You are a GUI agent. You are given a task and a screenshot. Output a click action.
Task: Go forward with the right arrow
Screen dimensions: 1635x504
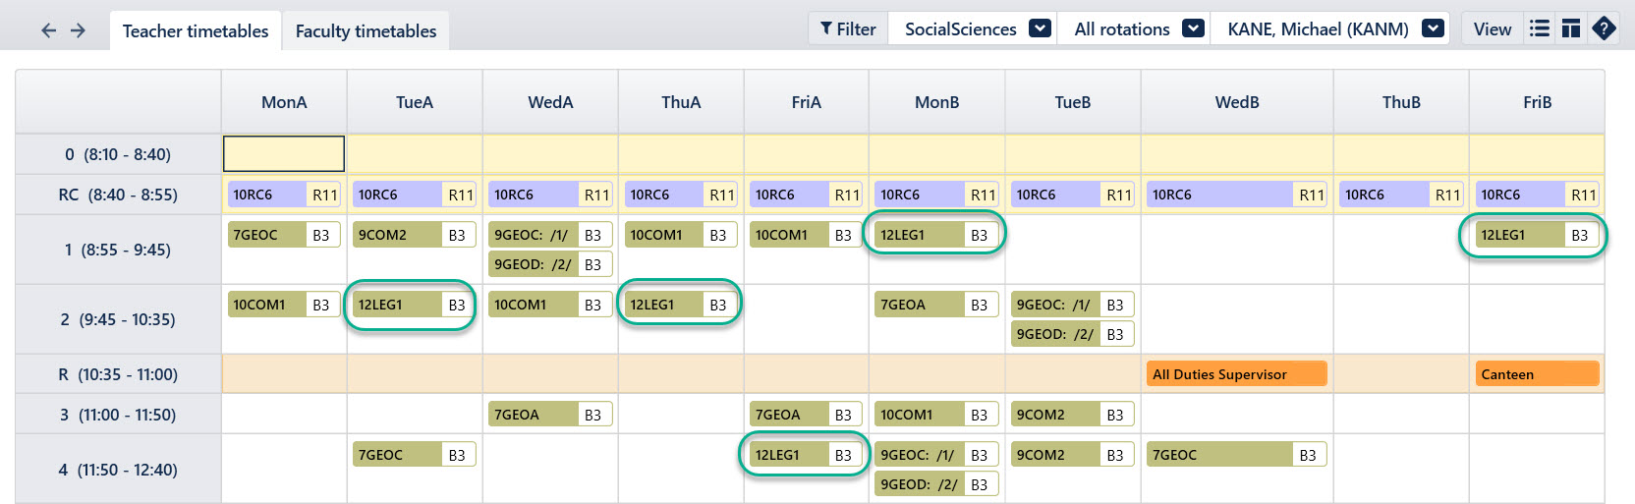point(78,30)
